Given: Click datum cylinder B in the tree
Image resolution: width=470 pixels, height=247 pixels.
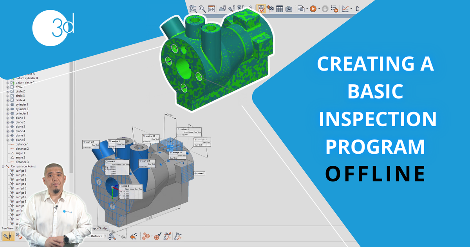Looking at the screenshot, I should [27, 78].
